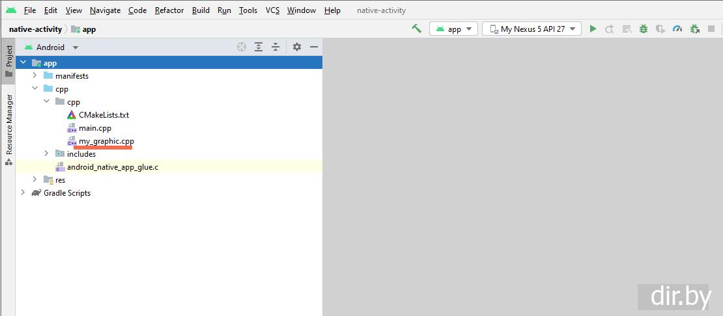Click the Stop square icon
Viewport: 723px width, 316px height.
click(x=711, y=29)
